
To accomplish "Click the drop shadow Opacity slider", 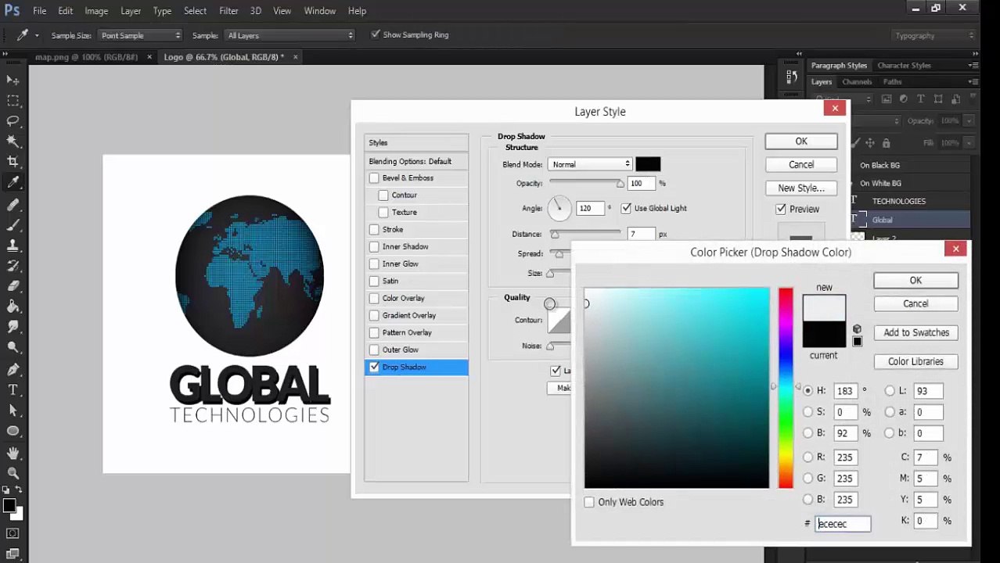I will coord(585,184).
